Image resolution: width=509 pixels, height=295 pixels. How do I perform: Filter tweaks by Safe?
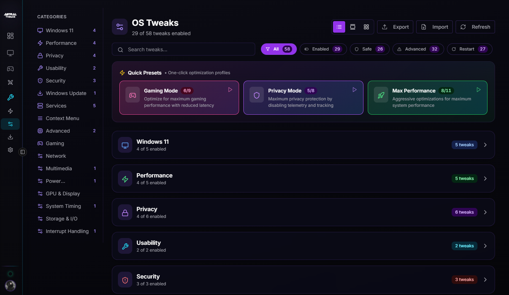point(369,49)
